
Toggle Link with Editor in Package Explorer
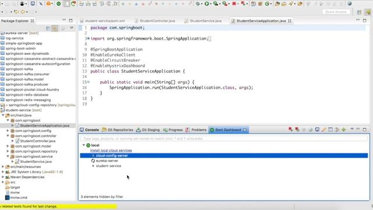(55, 29)
